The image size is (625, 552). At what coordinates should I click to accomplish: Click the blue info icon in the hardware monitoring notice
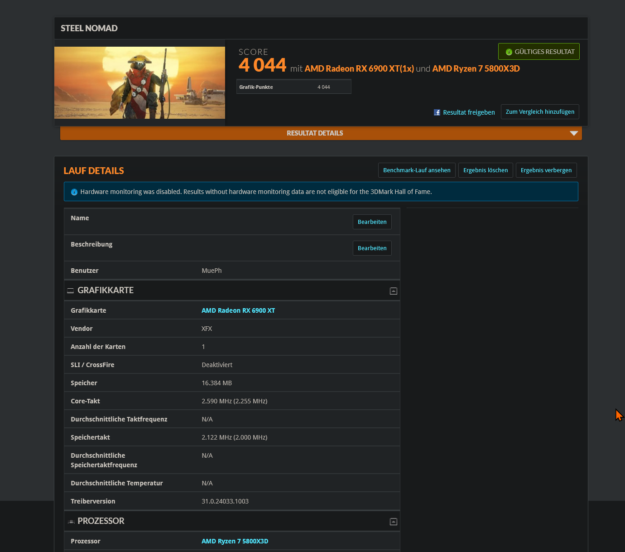coord(74,192)
